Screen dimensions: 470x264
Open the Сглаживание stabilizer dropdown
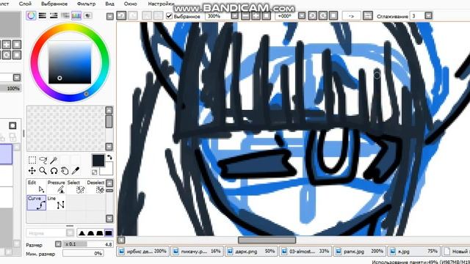coord(428,15)
